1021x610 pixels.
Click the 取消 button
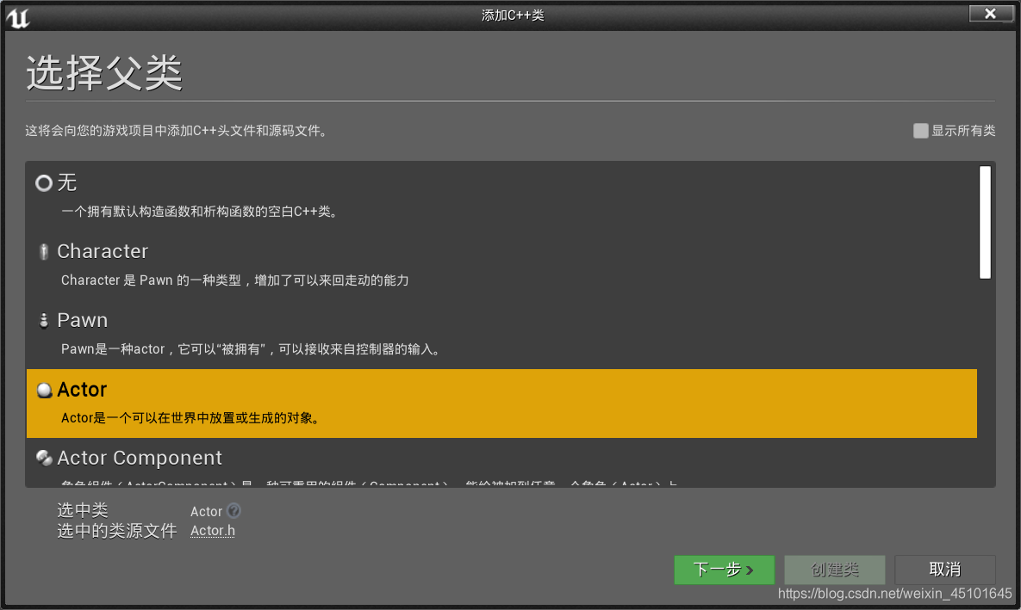point(945,570)
